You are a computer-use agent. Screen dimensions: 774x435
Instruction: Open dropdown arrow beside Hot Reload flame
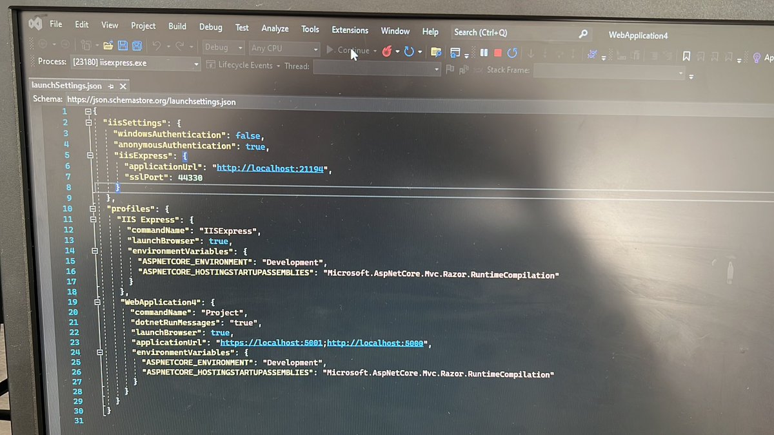point(397,52)
